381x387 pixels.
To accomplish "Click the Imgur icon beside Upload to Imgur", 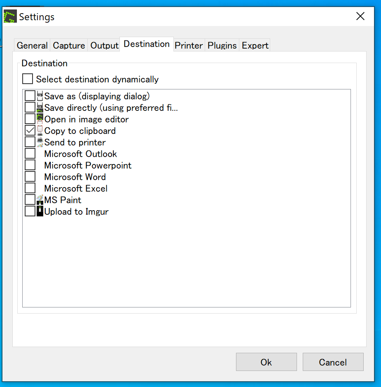I will click(x=40, y=211).
